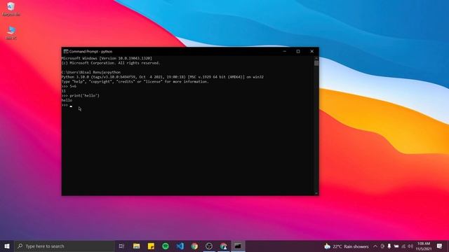Open Sticky Notes from the taskbar
This screenshot has width=449, height=252.
(151, 246)
